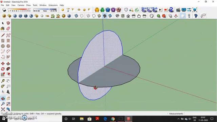
Task: Toggle the shadows display button
Action: coord(4,10)
